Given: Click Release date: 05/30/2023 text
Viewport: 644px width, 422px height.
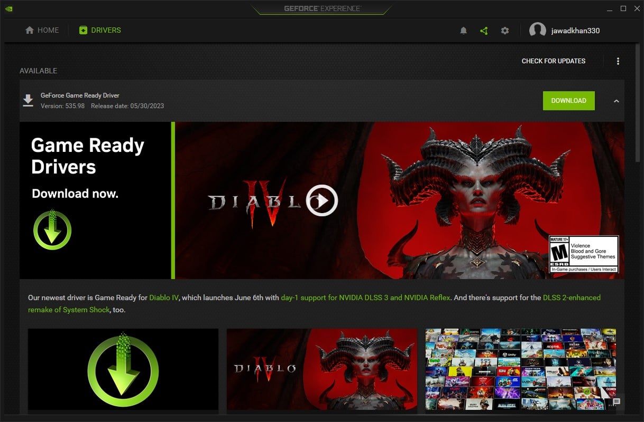Looking at the screenshot, I should (127, 106).
